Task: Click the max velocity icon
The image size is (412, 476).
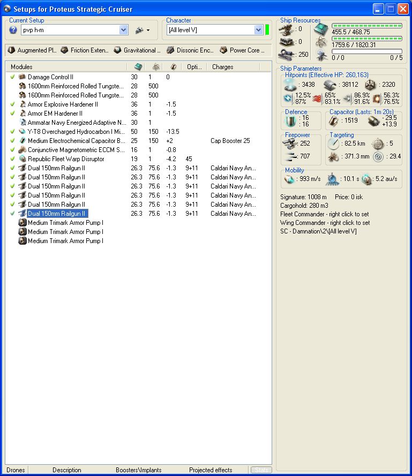Action: (289, 179)
